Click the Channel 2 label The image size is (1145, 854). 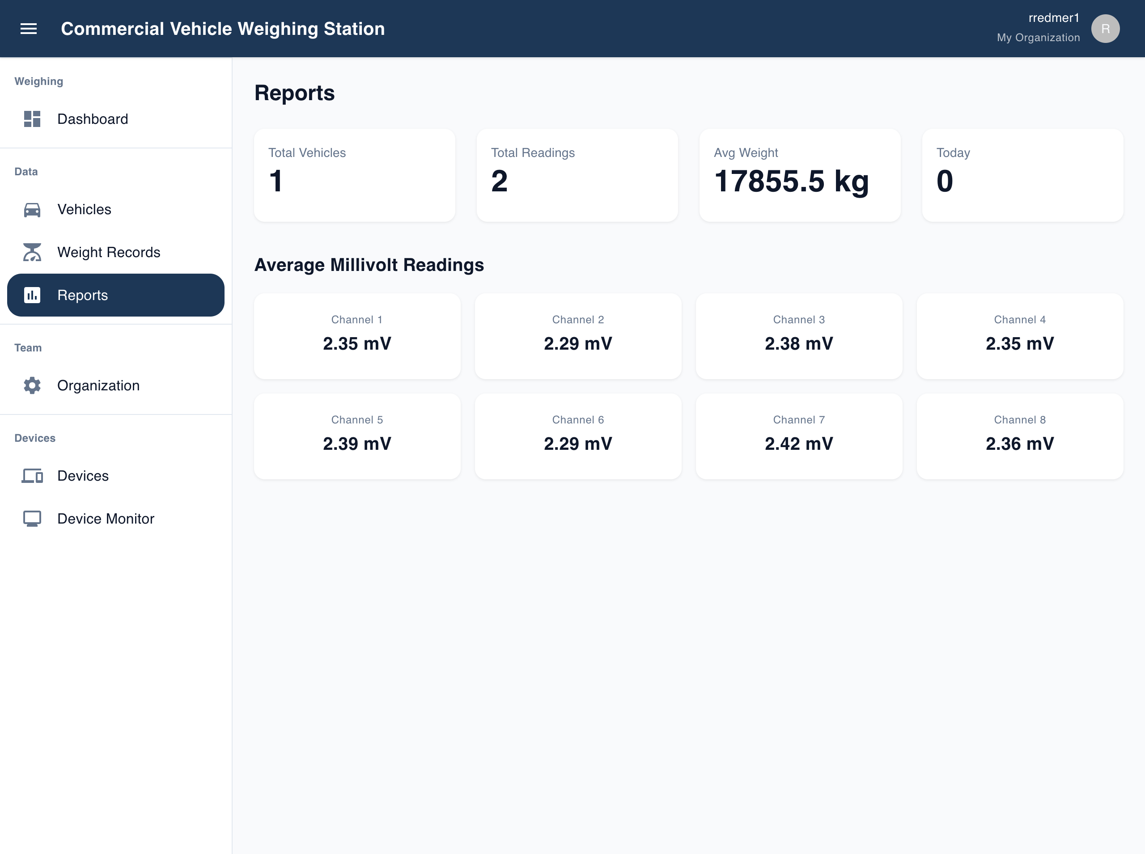[x=578, y=320]
